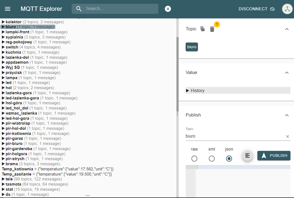Expand the stat topic tree
The image size is (294, 198).
pos(3,189)
